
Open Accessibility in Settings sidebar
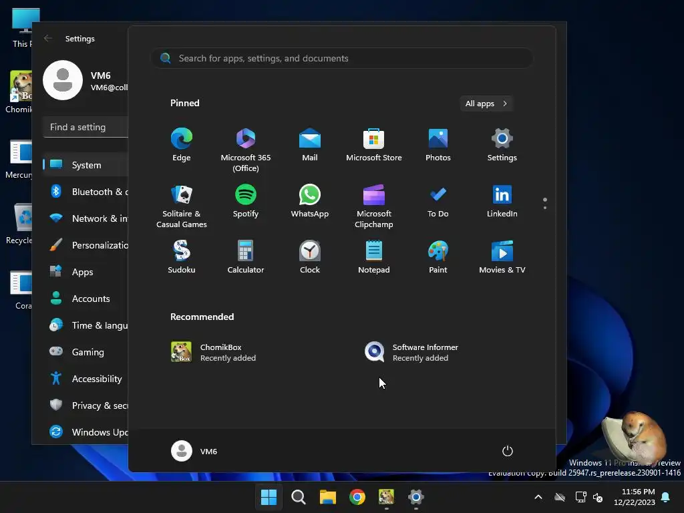(86, 379)
